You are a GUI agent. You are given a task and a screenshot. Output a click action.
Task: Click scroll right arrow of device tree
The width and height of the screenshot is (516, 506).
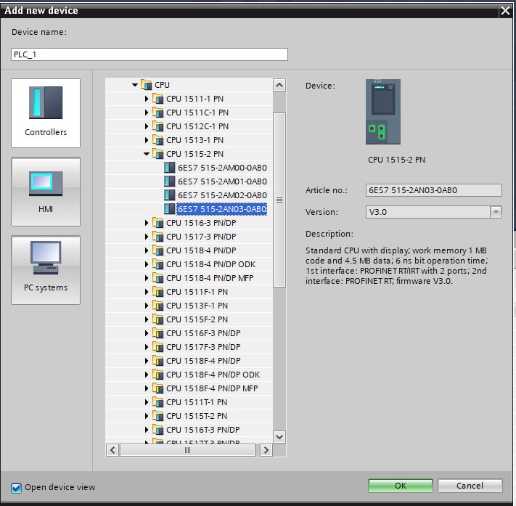[266, 450]
